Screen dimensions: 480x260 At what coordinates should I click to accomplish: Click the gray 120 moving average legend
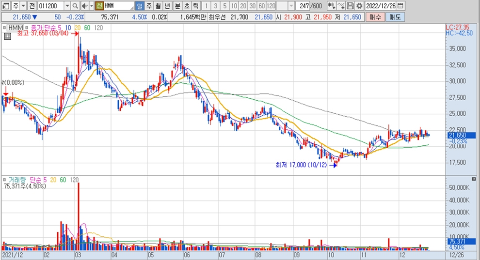(98, 28)
